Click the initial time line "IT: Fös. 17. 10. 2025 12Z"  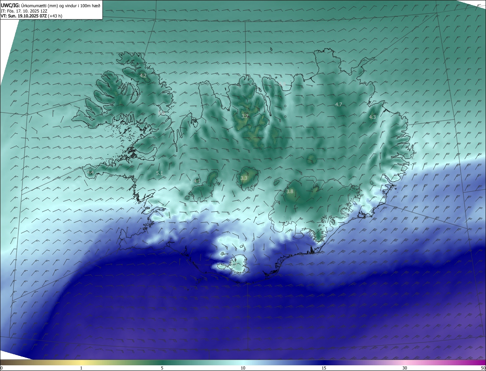point(24,11)
